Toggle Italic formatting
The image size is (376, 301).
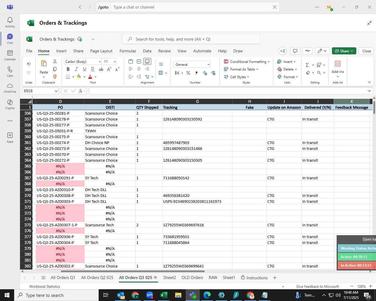tap(76, 69)
